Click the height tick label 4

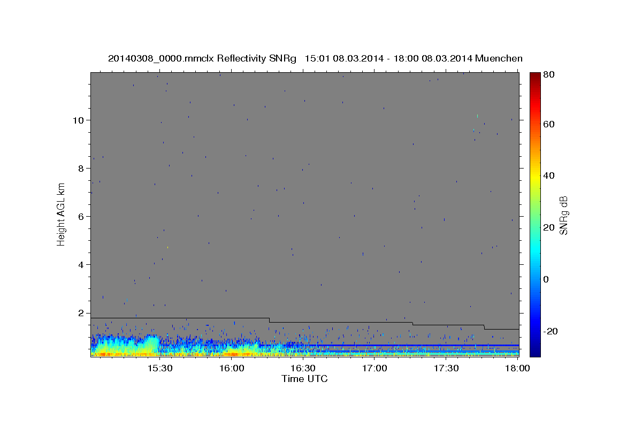pyautogui.click(x=81, y=265)
